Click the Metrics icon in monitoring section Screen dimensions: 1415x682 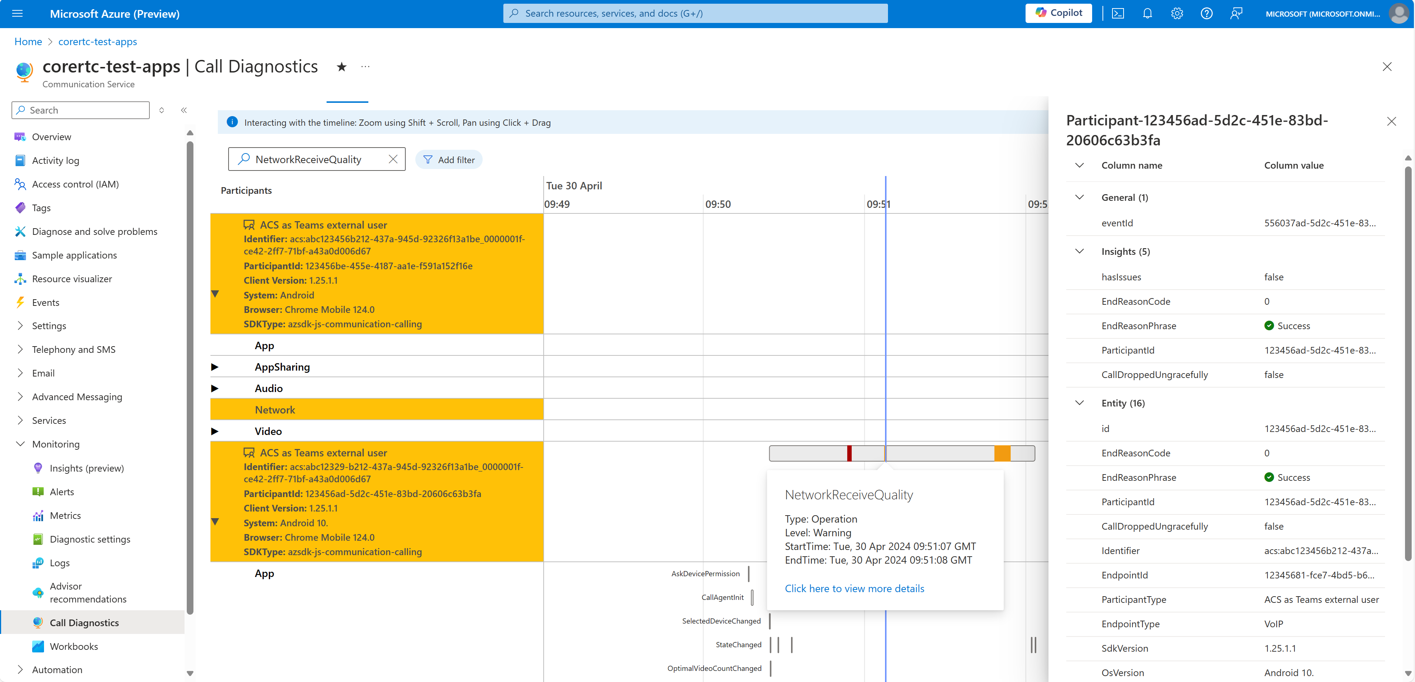(x=37, y=515)
